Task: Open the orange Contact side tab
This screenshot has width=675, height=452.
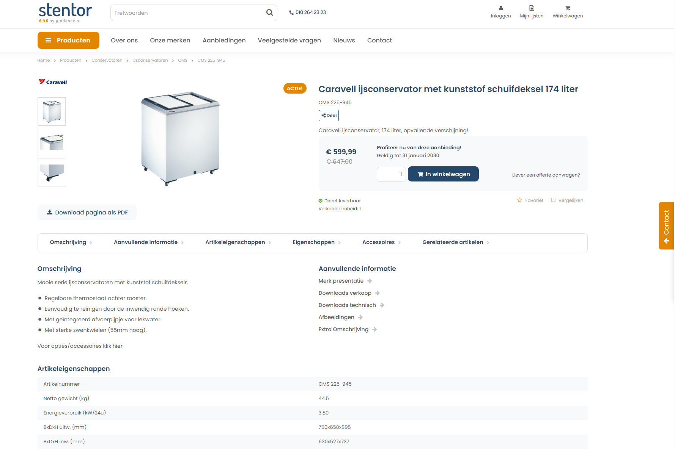Action: [666, 226]
